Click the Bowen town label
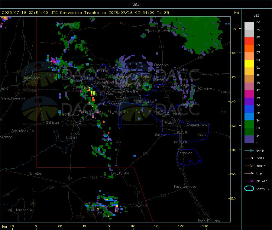Viewport: 272px width, 230px height. [201, 135]
